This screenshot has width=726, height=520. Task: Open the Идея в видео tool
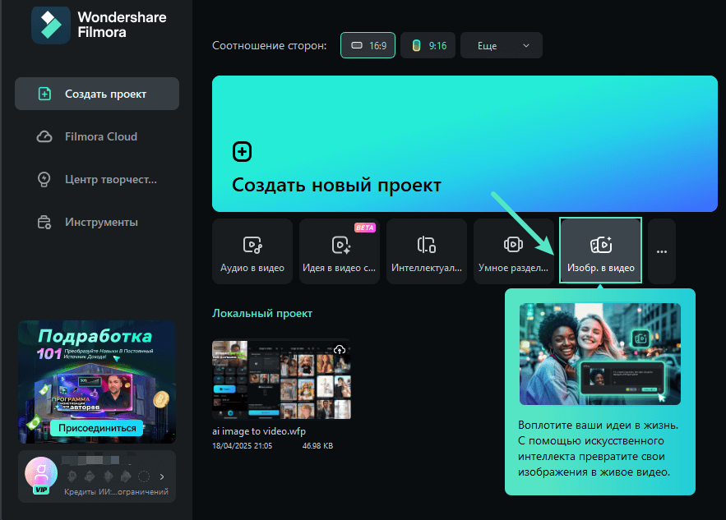(340, 251)
